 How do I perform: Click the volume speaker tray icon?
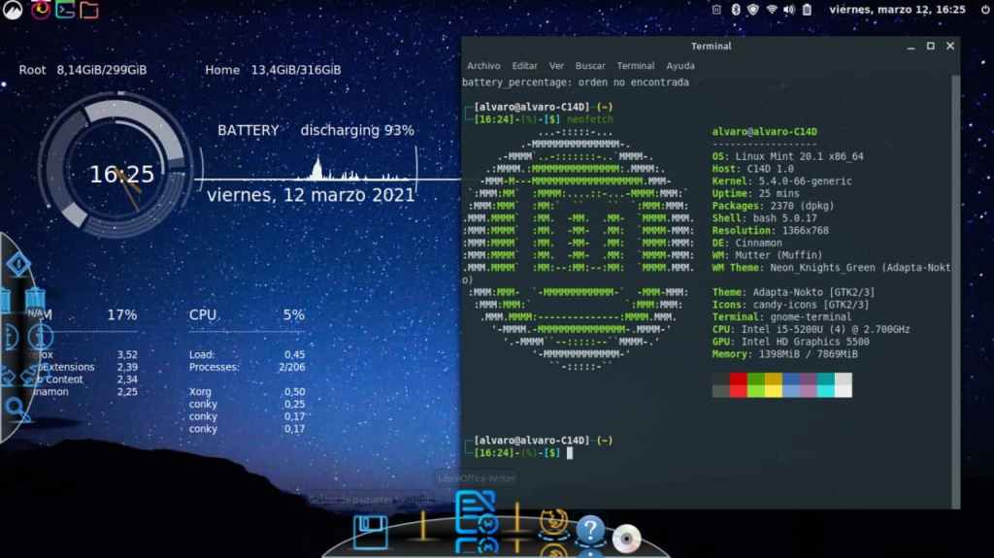tap(788, 10)
